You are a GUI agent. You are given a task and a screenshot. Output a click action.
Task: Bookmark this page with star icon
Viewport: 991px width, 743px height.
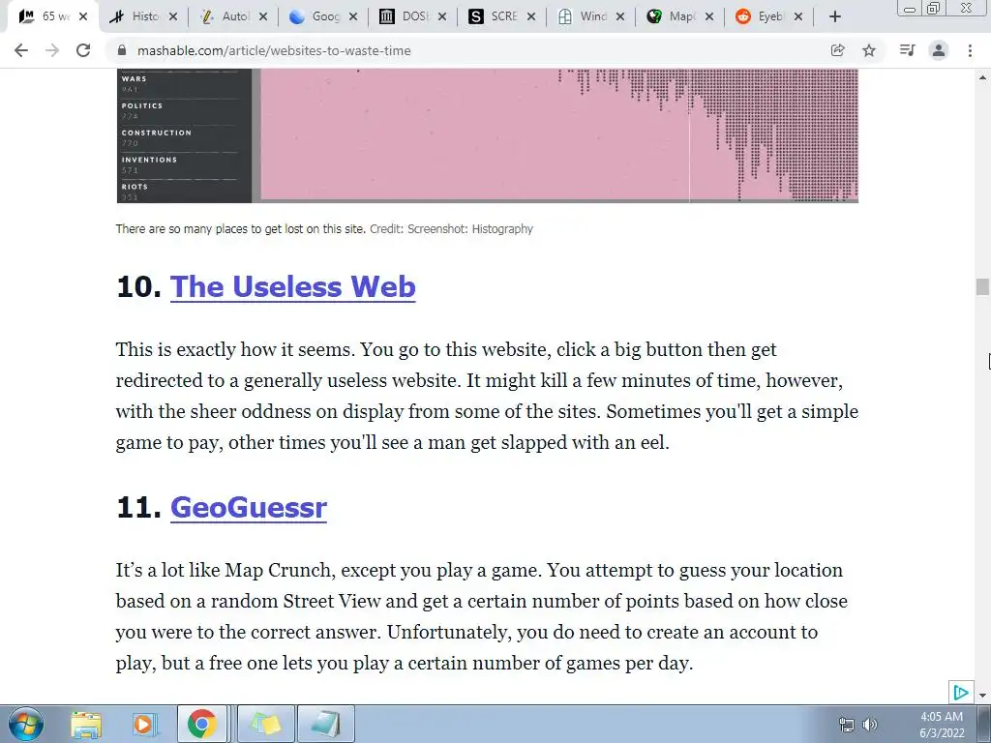[869, 50]
